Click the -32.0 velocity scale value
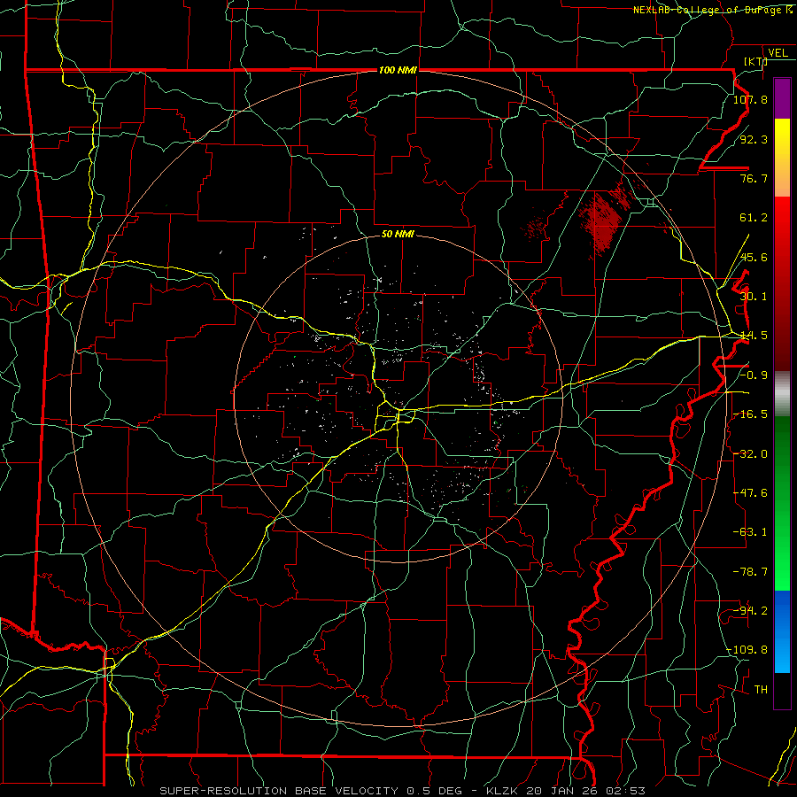Image resolution: width=797 pixels, height=797 pixels. [x=750, y=454]
